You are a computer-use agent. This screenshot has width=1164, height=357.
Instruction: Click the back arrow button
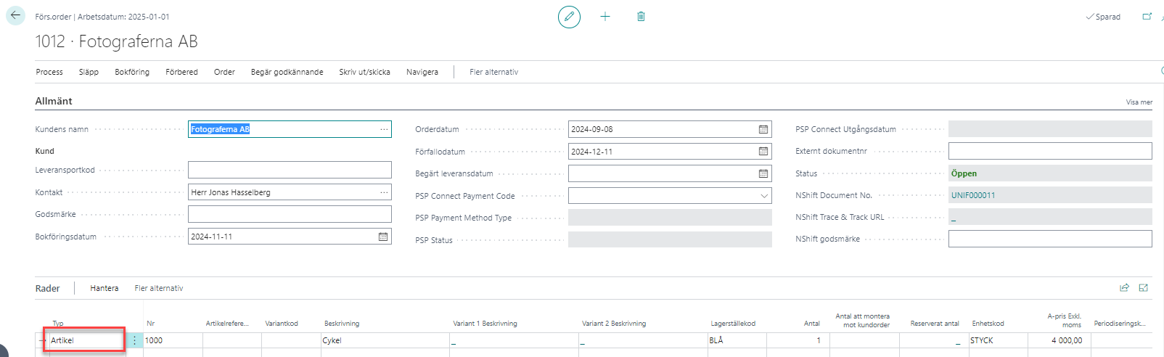(x=15, y=15)
